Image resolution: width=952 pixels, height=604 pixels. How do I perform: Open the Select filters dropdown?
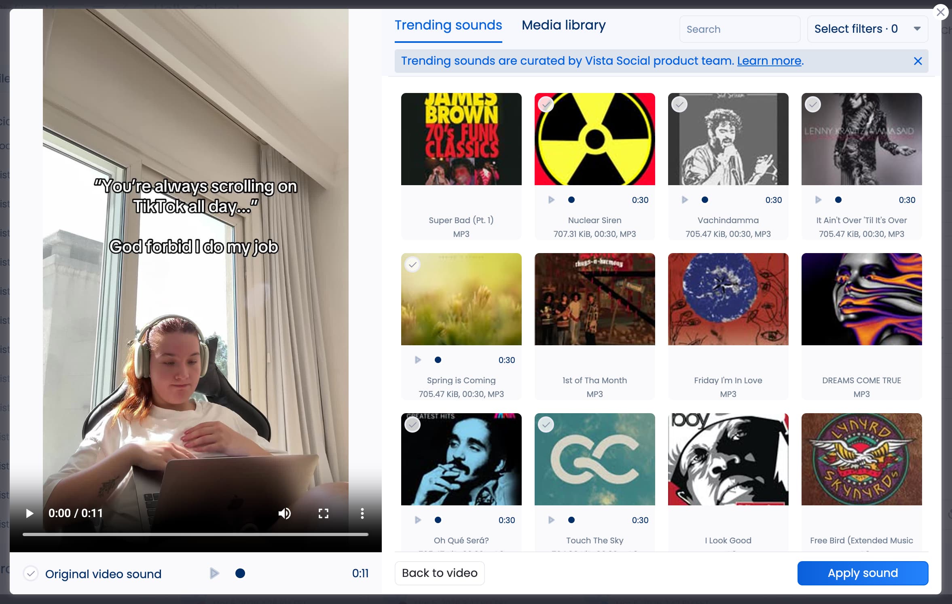point(867,29)
